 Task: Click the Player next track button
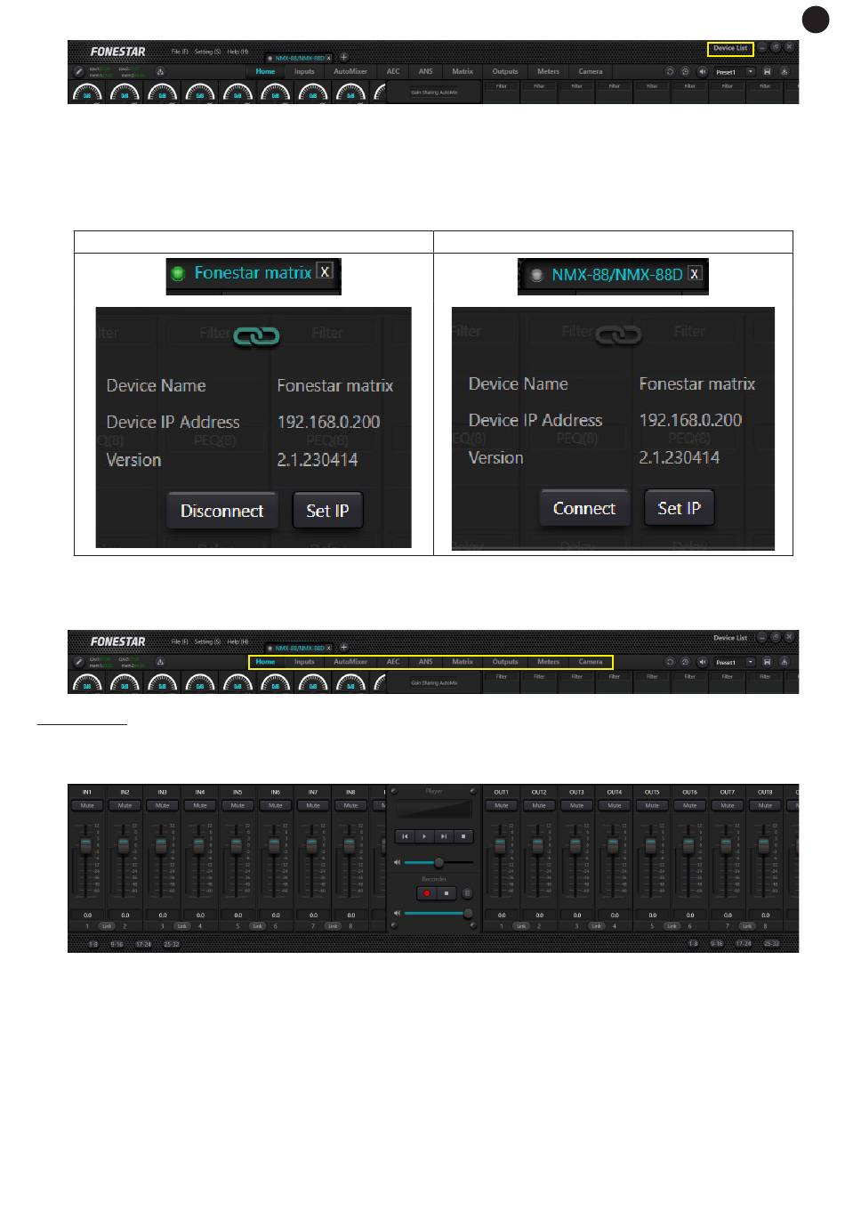(x=444, y=836)
